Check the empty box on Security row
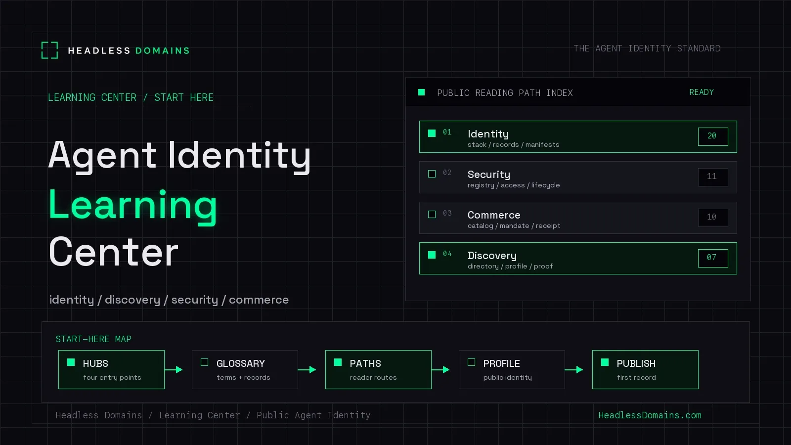Viewport: 791px width, 445px height. [x=432, y=174]
